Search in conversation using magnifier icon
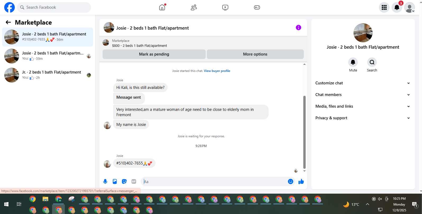Screen dimensions: 422x214 pyautogui.click(x=372, y=62)
